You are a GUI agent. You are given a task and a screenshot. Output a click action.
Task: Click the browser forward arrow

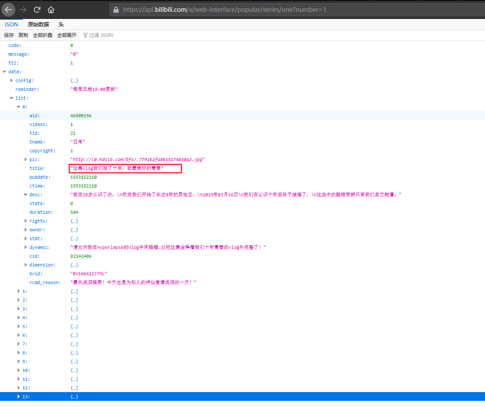tap(23, 10)
